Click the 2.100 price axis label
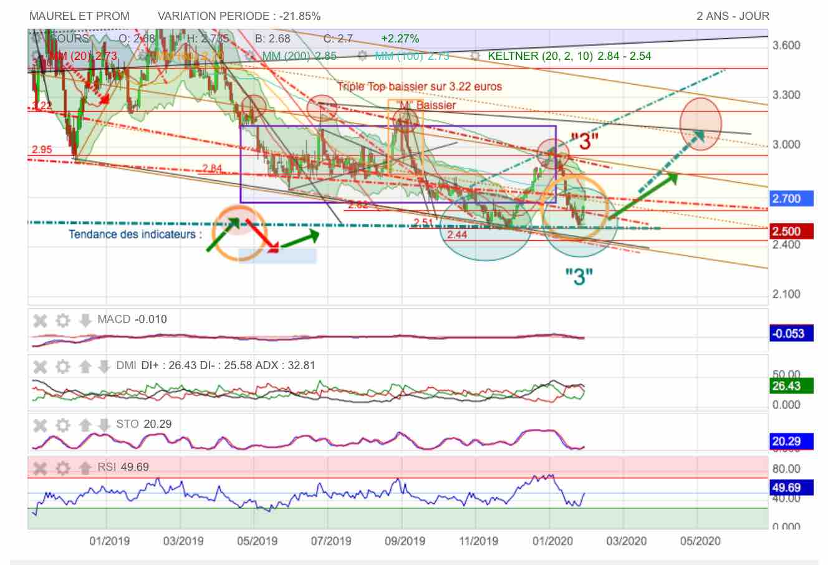This screenshot has height=565, width=828. click(x=786, y=294)
